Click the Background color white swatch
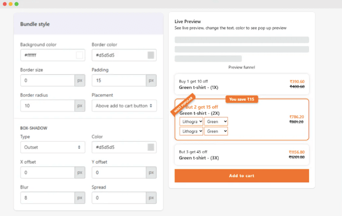The height and width of the screenshot is (216, 342). [x=79, y=55]
